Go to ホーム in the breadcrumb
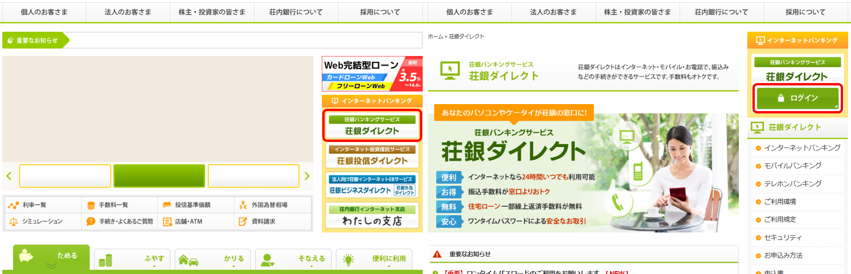This screenshot has height=274, width=851. click(435, 36)
